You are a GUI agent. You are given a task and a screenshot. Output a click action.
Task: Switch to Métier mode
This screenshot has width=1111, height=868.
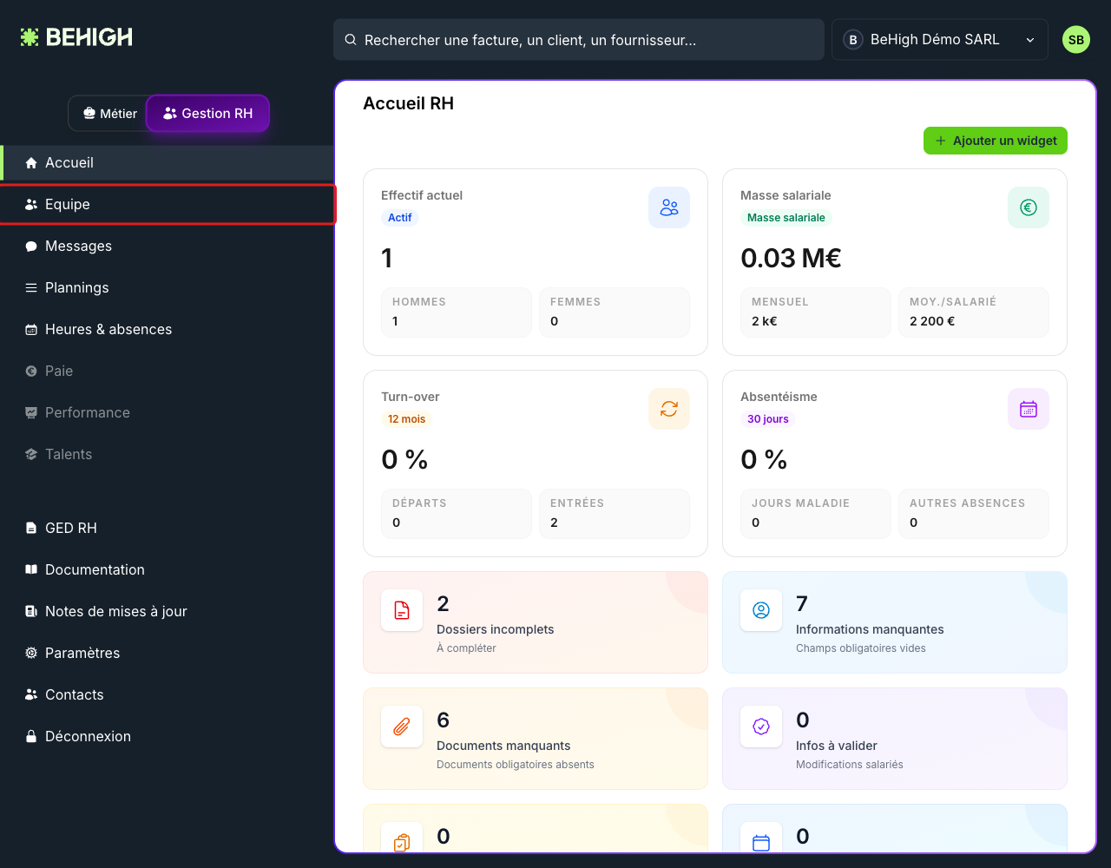click(x=109, y=114)
